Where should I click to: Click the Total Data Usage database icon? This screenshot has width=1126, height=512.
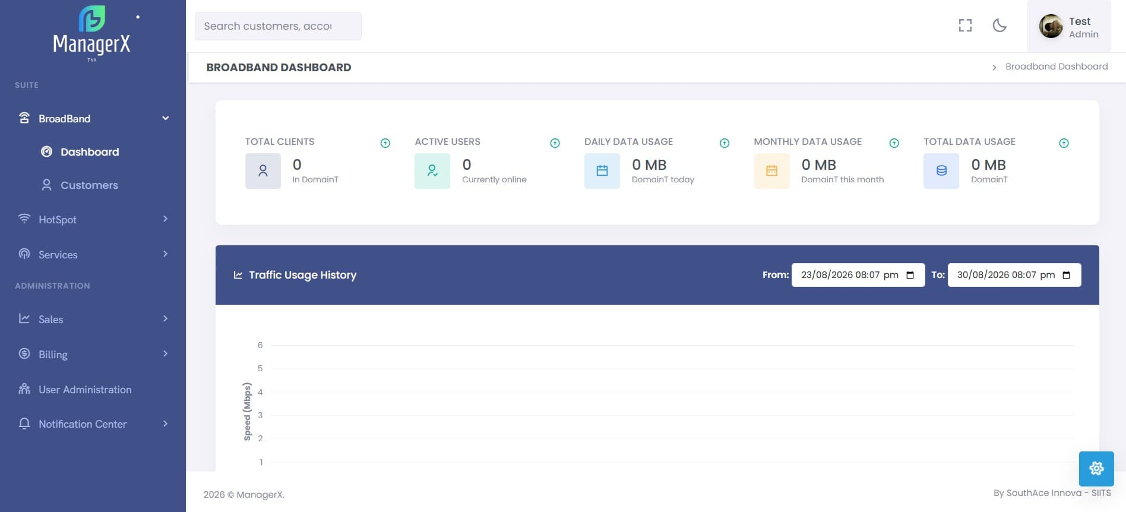coord(941,171)
